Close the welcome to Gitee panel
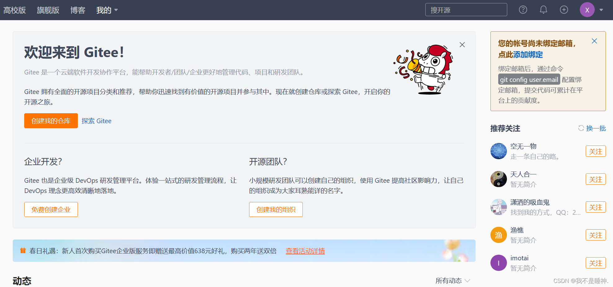The image size is (613, 287). [462, 45]
